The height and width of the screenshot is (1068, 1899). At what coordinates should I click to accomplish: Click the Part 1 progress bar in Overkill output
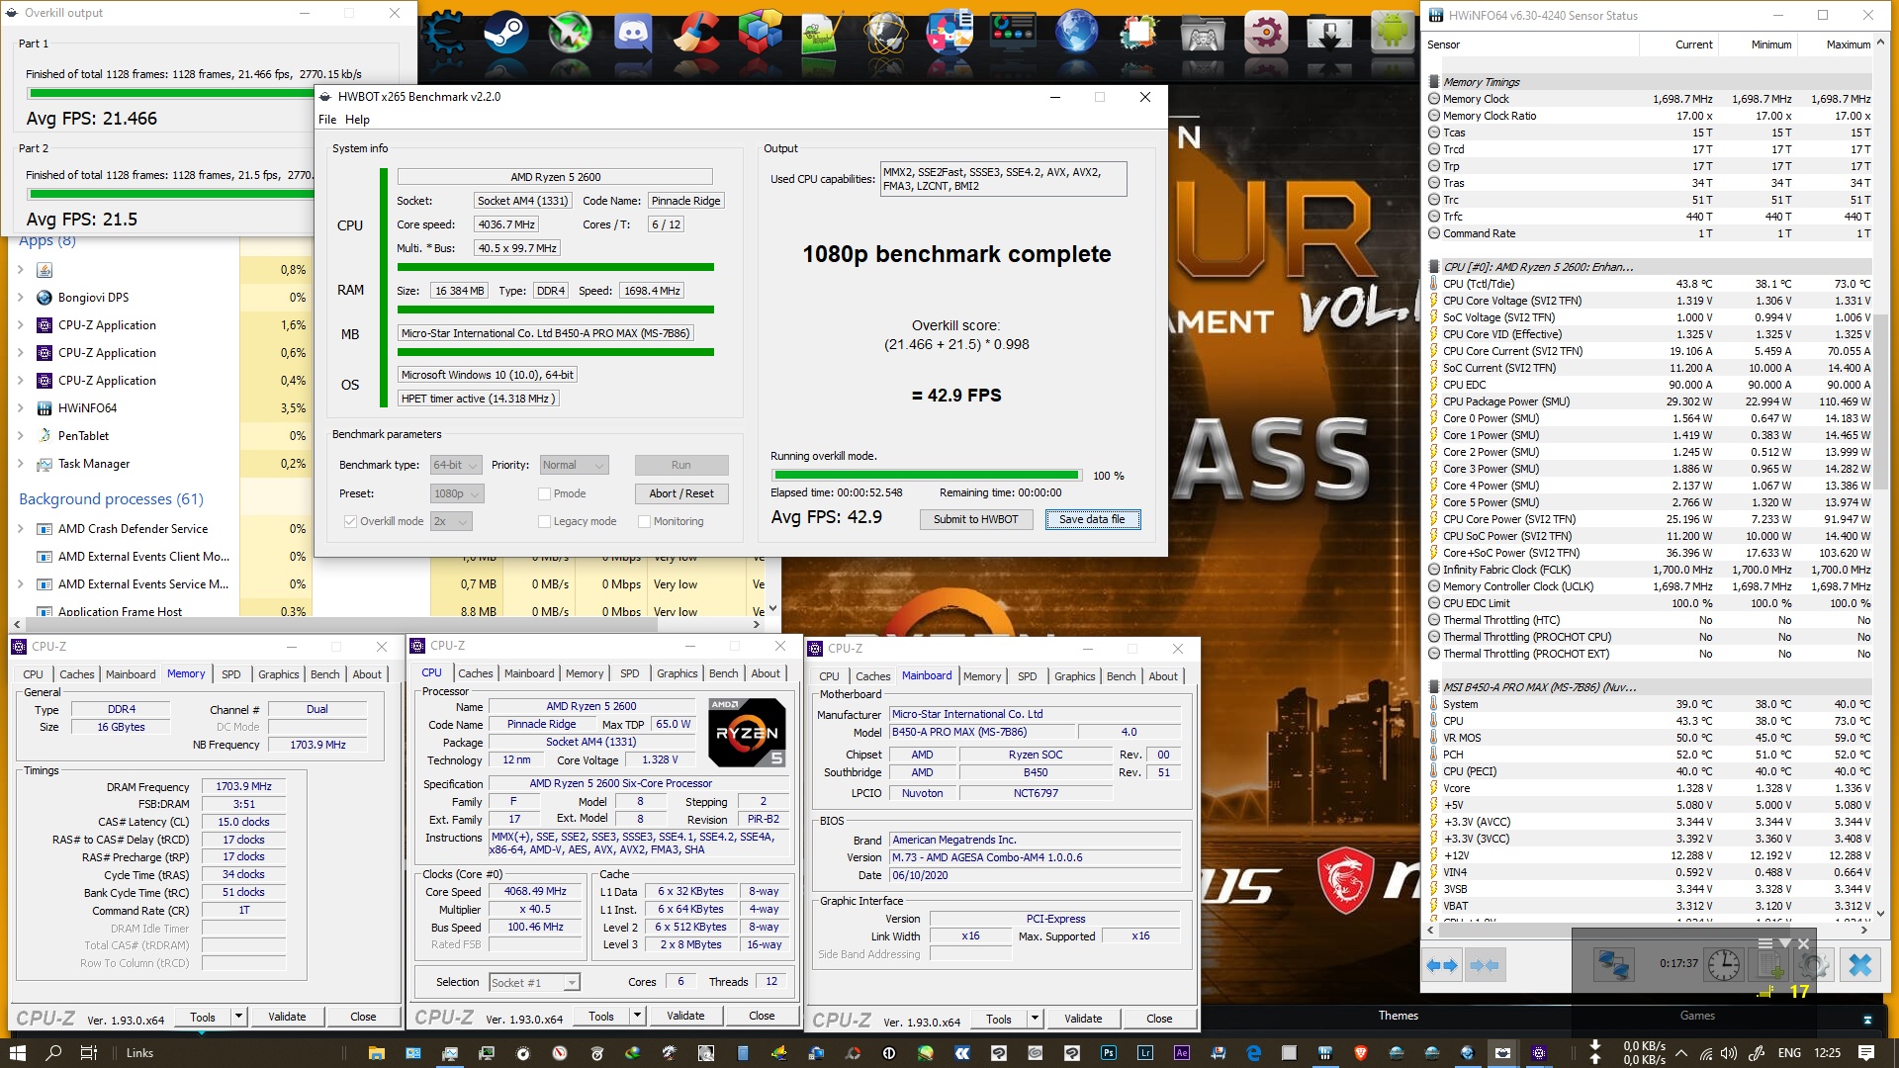point(170,94)
